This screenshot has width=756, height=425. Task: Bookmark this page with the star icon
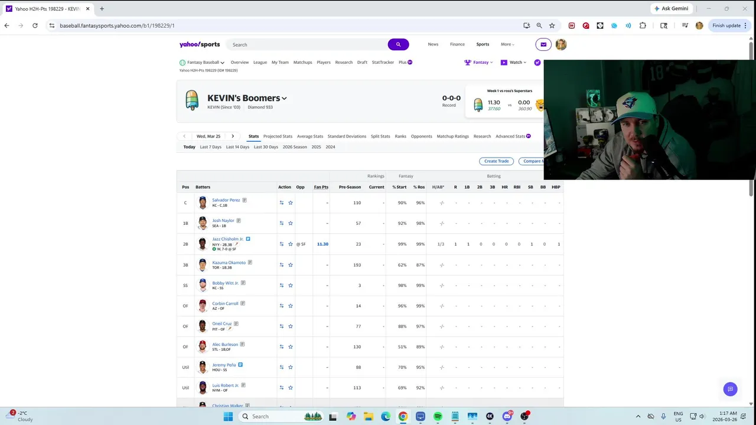[x=552, y=25]
